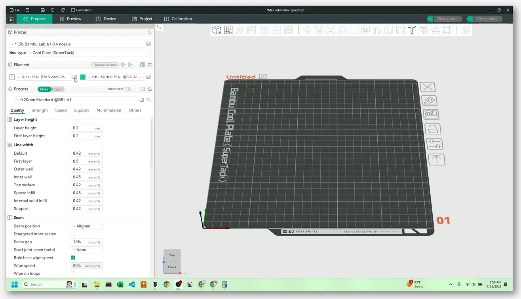
Task: Open the Slice plate dropdown arrow
Action: pos(430,19)
